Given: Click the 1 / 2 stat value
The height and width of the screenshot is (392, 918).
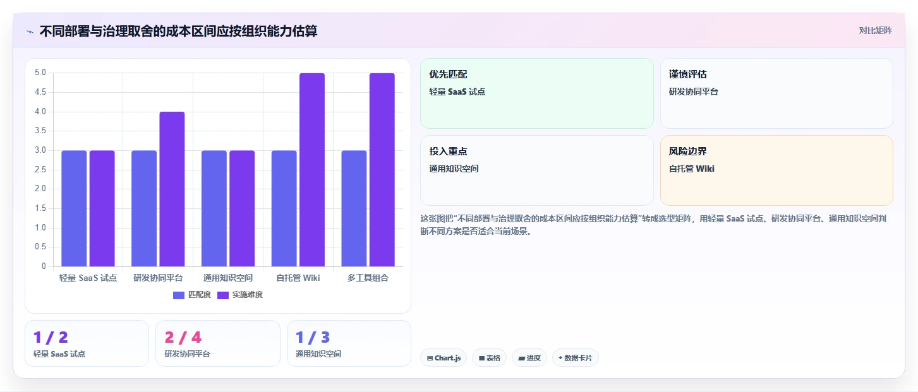Looking at the screenshot, I should pyautogui.click(x=51, y=338).
